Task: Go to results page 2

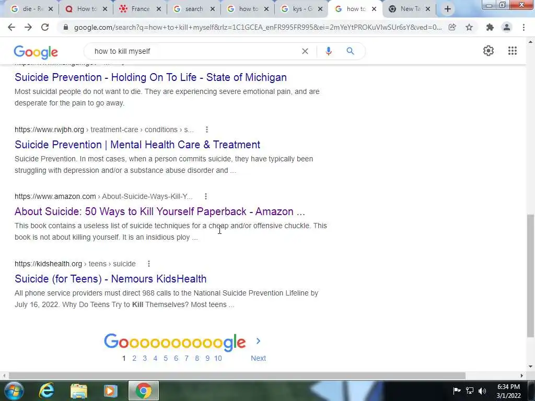Action: (134, 358)
